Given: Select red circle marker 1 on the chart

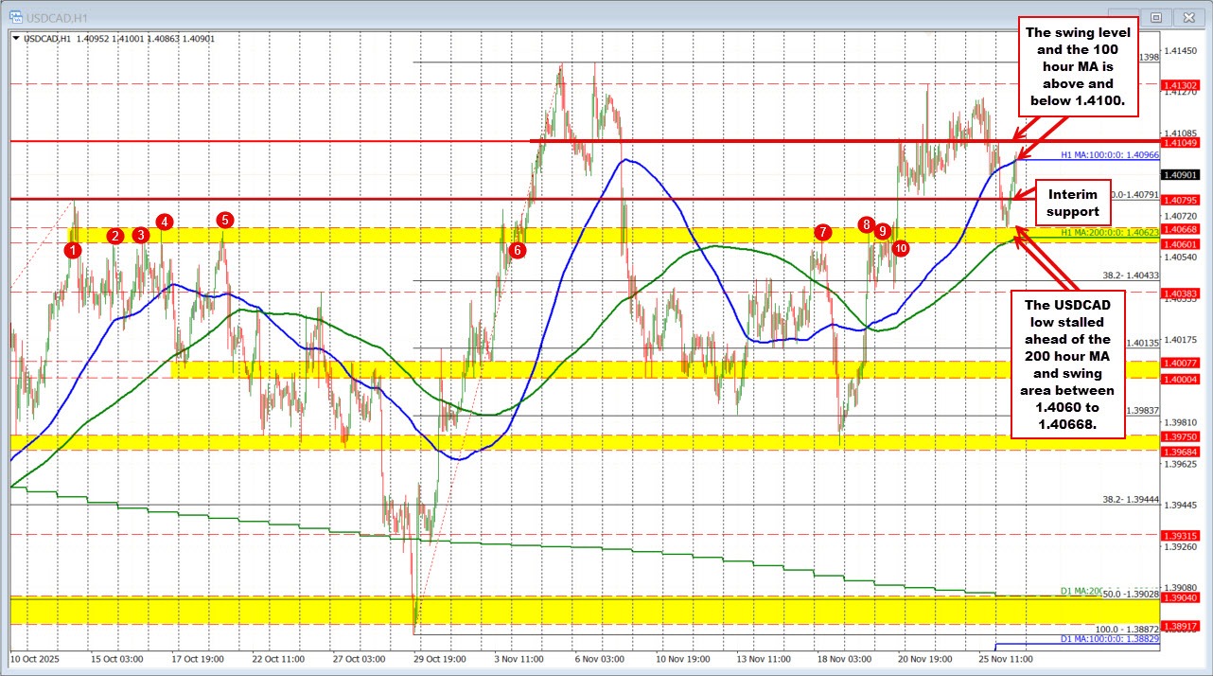Looking at the screenshot, I should [x=72, y=251].
